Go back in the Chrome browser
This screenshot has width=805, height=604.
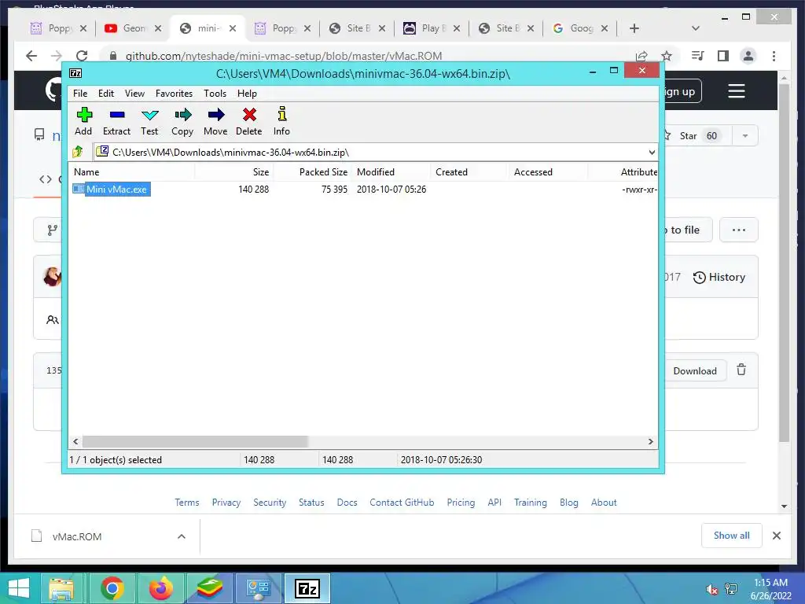coord(31,56)
